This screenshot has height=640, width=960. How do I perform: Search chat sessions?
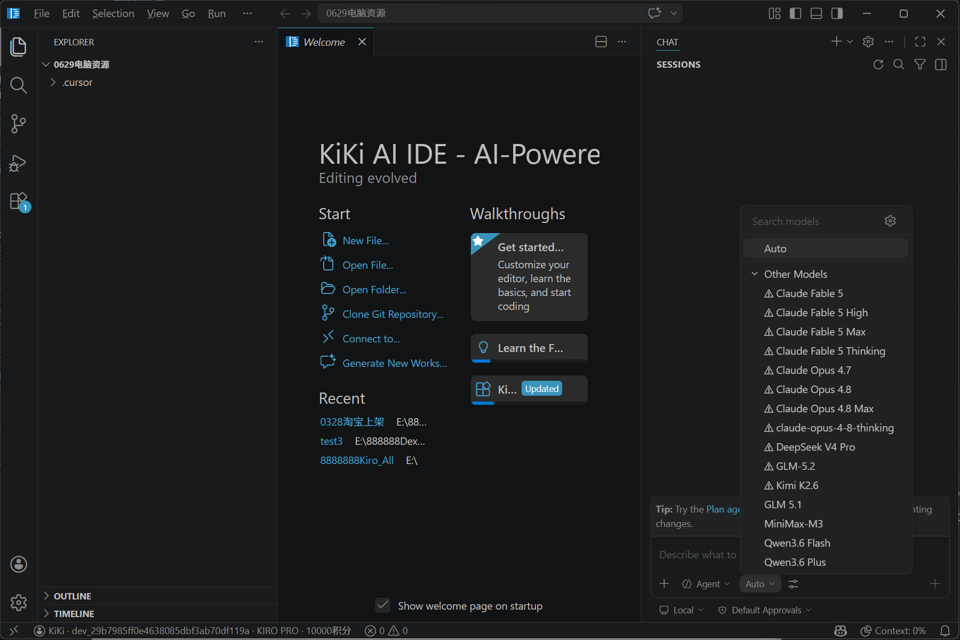click(x=899, y=65)
